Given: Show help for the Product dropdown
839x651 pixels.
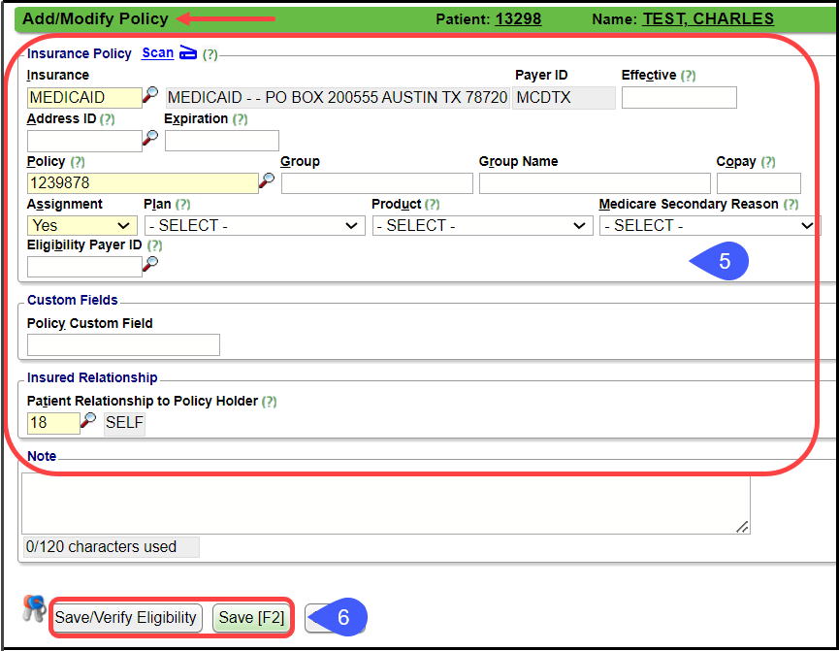Looking at the screenshot, I should click(x=433, y=204).
